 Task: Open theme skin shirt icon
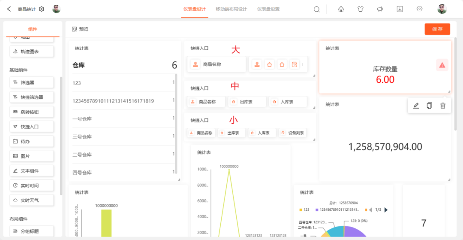pyautogui.click(x=360, y=9)
